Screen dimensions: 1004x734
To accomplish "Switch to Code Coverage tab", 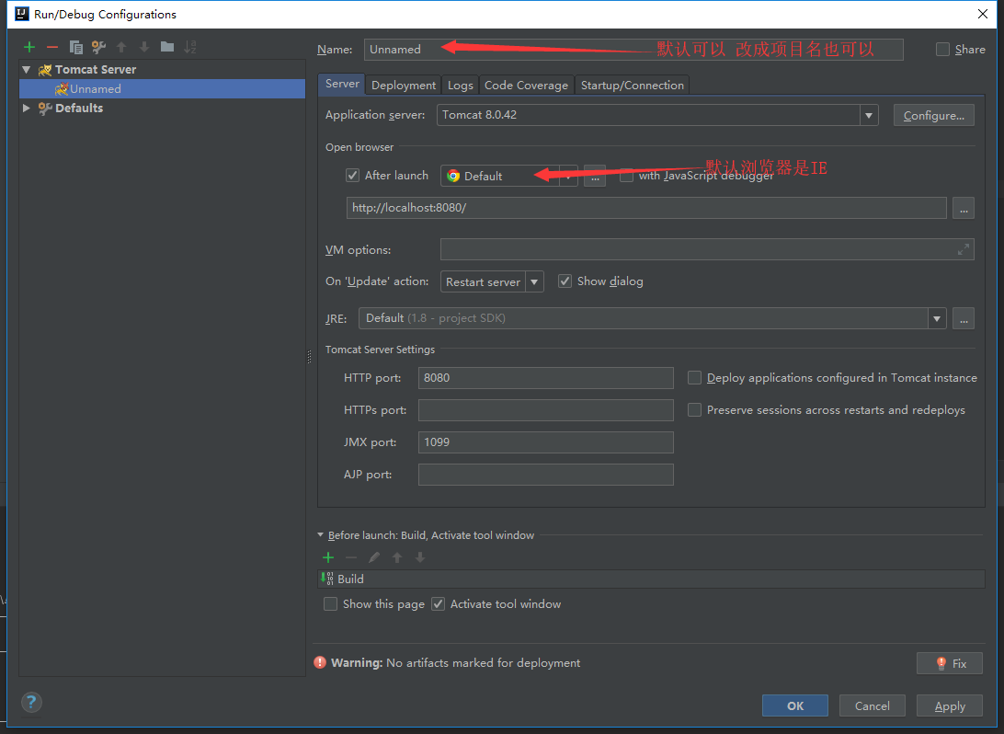I will point(526,86).
